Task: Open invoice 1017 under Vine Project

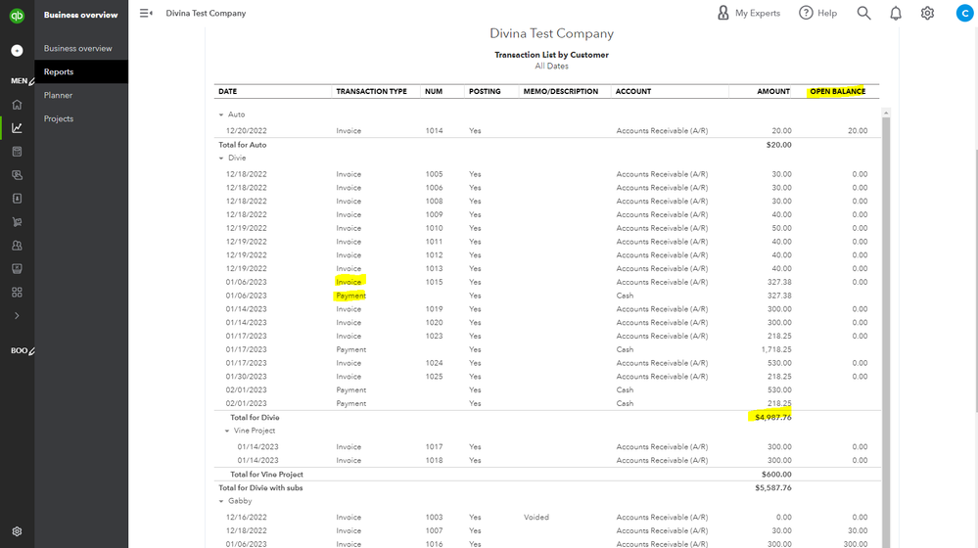Action: pyautogui.click(x=546, y=447)
